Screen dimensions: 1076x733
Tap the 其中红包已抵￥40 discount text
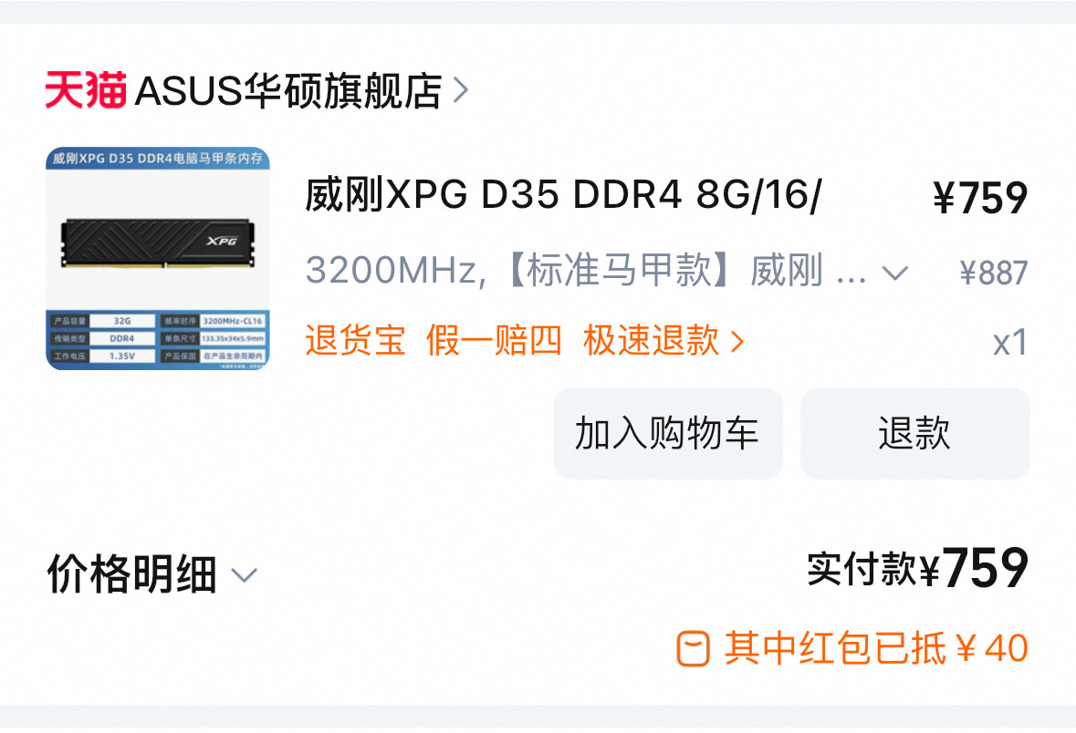click(x=876, y=648)
